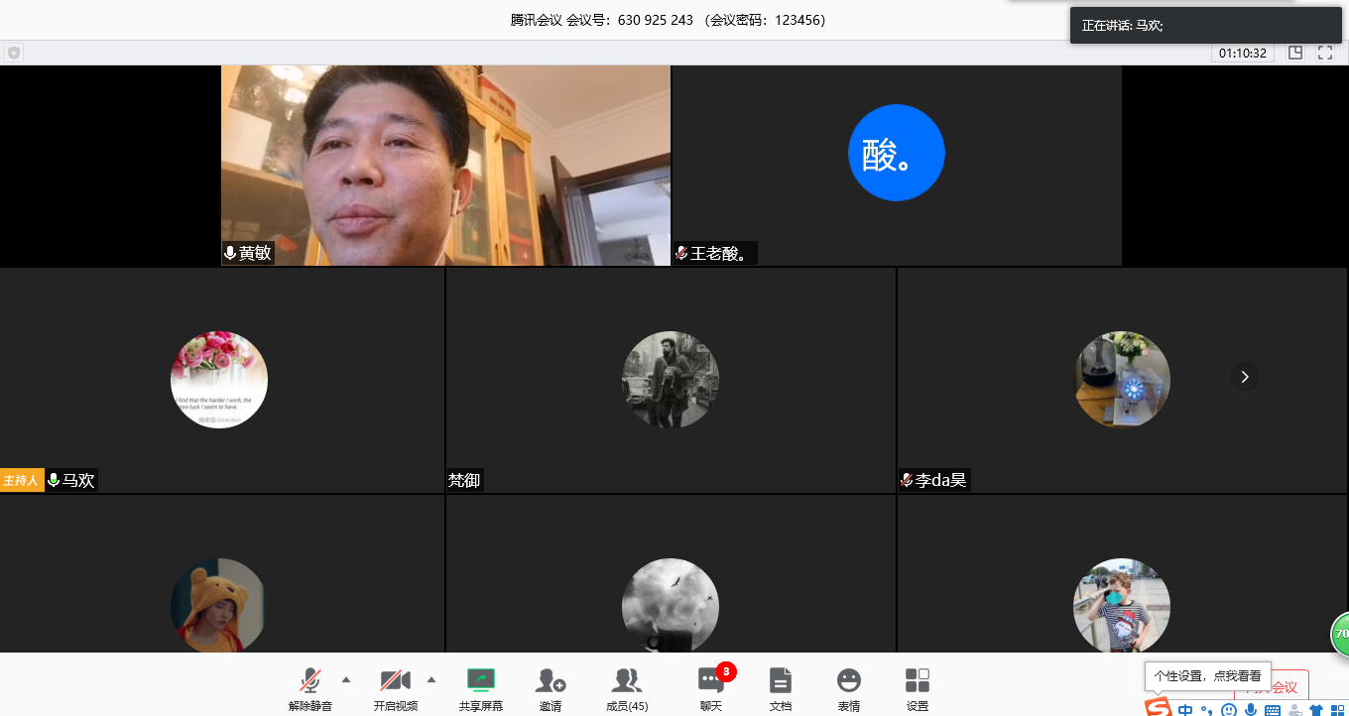Select host 马欢's participant tile

click(x=221, y=380)
